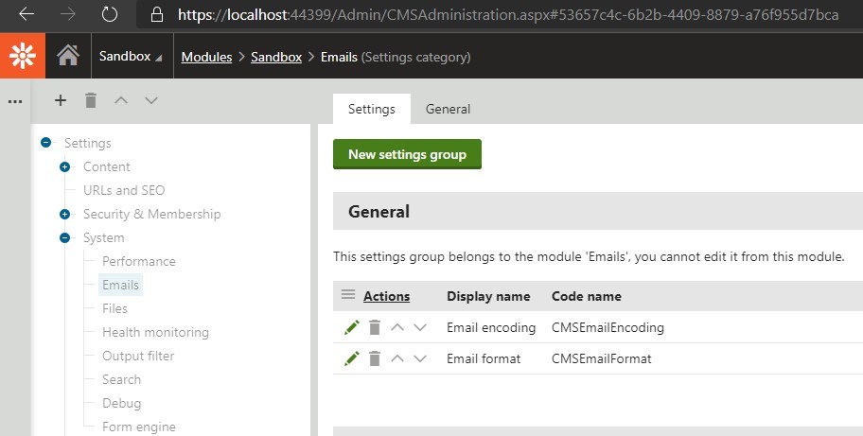Image resolution: width=863 pixels, height=436 pixels.
Task: Open the Sandbox breadcrumb link
Action: 276,57
